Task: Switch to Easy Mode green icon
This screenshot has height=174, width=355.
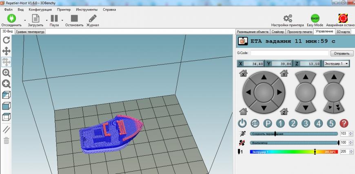Action: pyautogui.click(x=315, y=18)
